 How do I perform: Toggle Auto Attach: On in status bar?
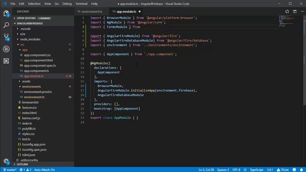point(44,170)
